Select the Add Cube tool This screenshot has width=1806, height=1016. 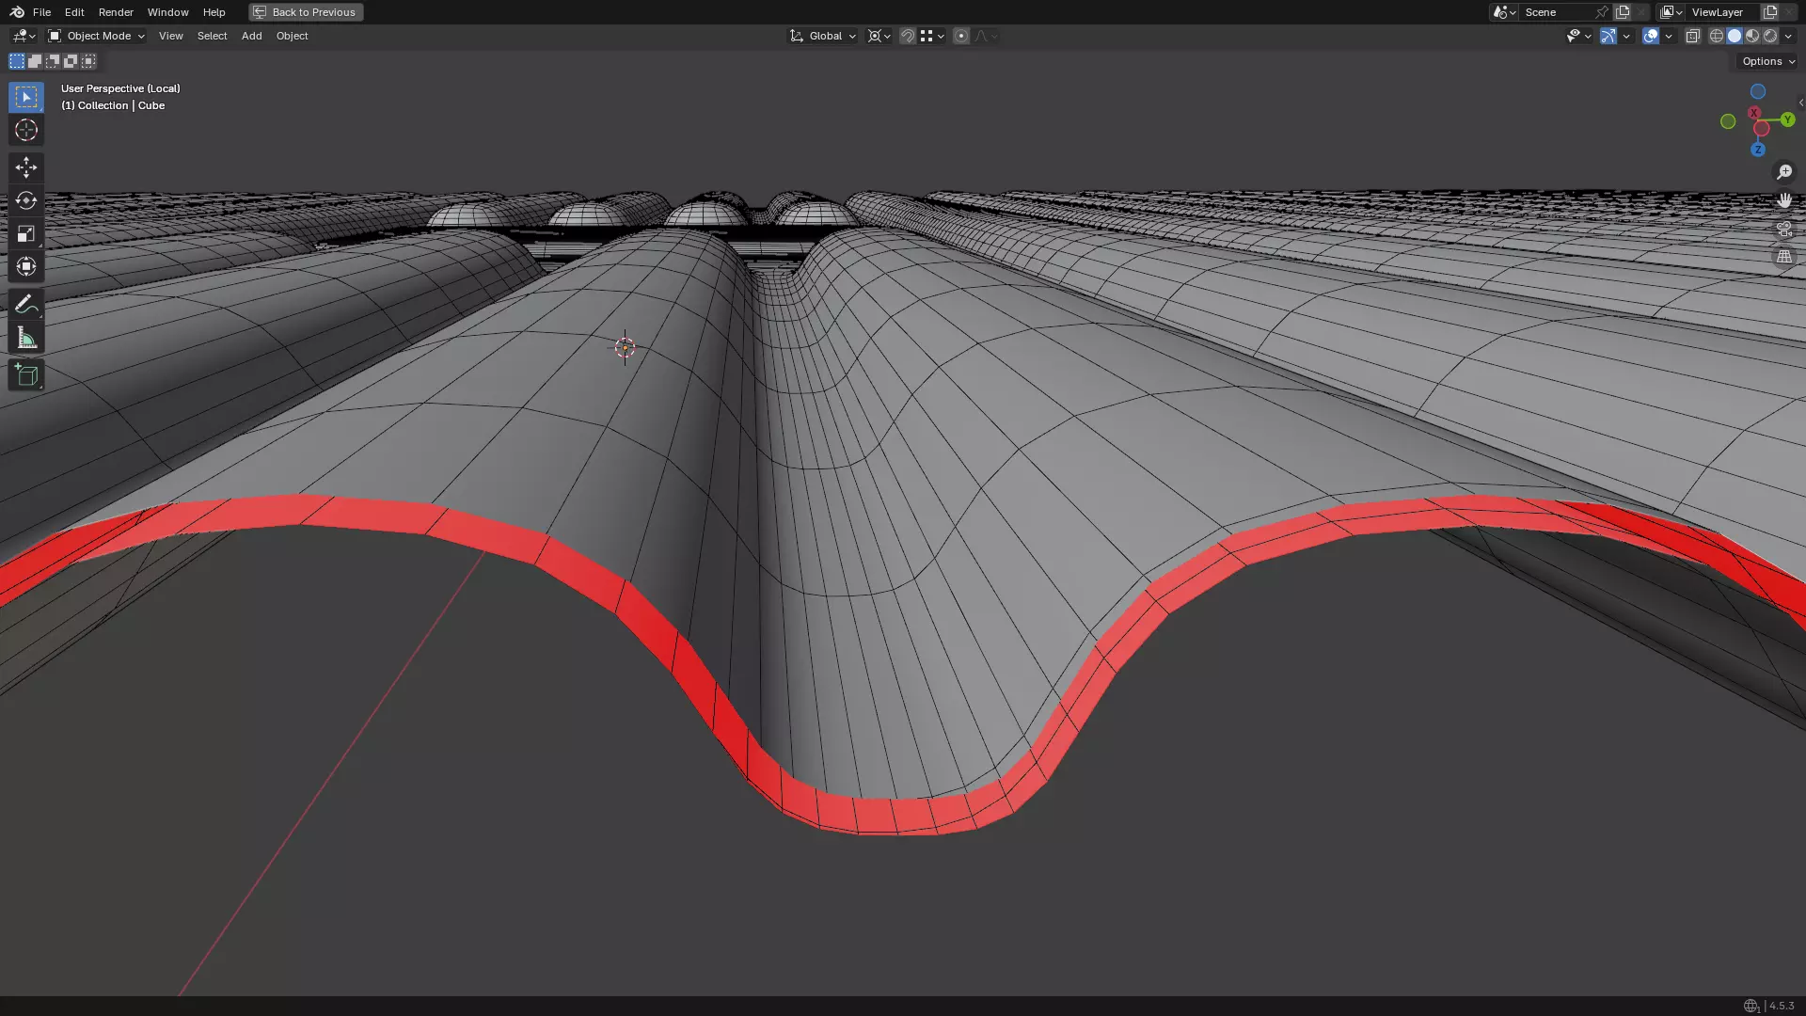pos(26,375)
